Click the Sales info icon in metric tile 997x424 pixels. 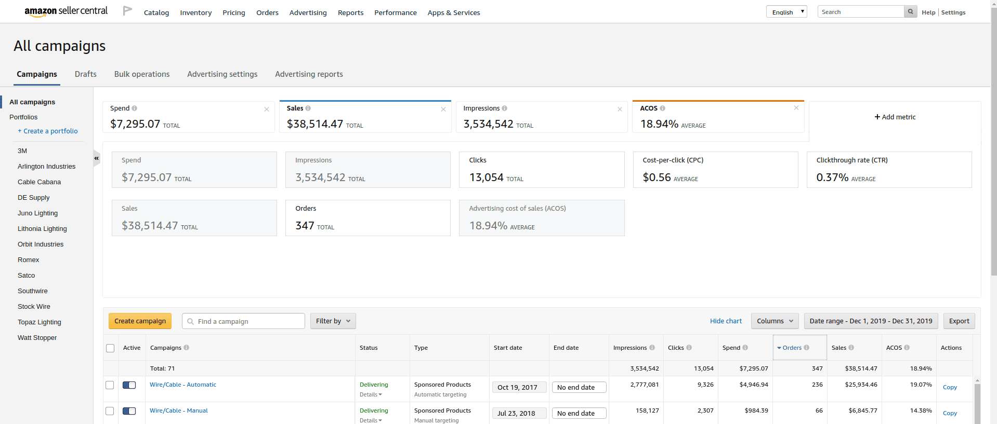coord(308,108)
